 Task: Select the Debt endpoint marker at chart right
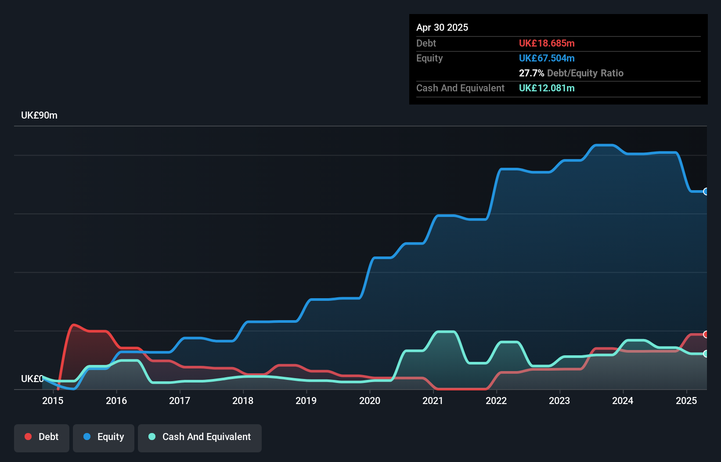[706, 334]
